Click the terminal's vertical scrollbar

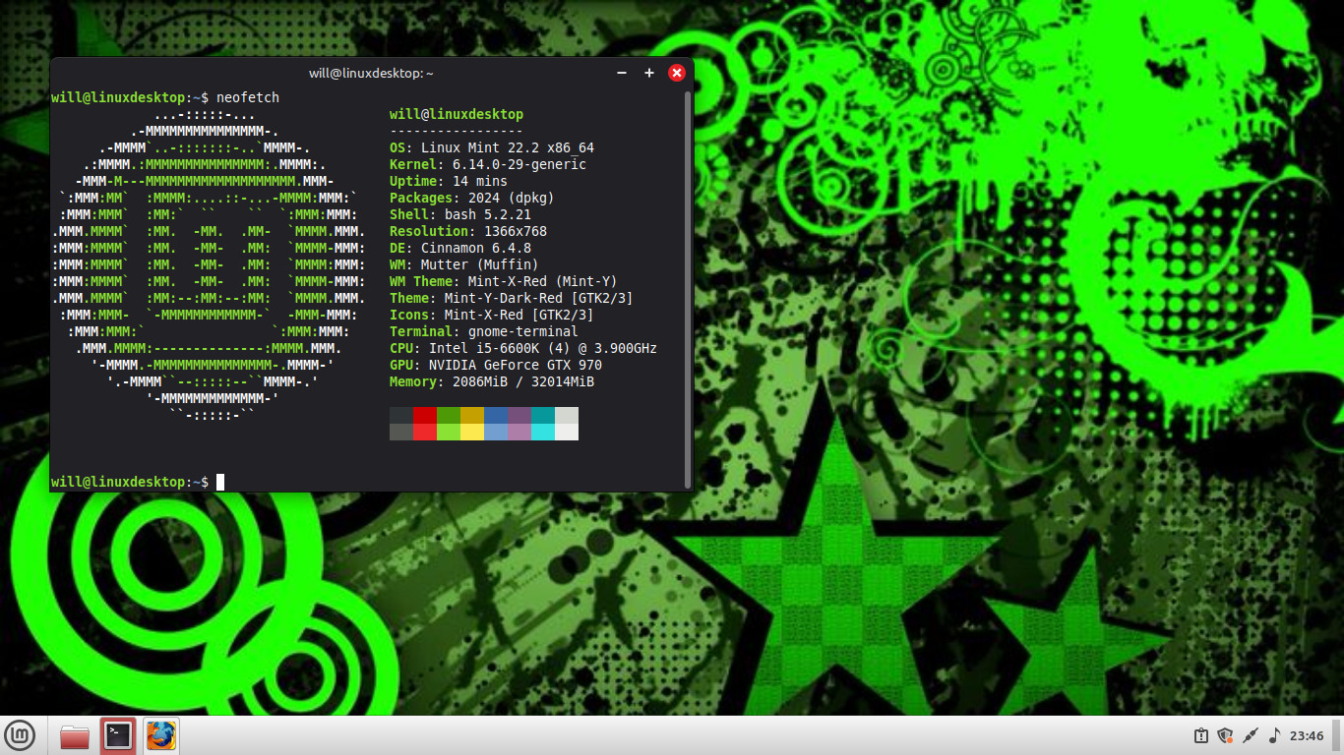pyautogui.click(x=688, y=287)
